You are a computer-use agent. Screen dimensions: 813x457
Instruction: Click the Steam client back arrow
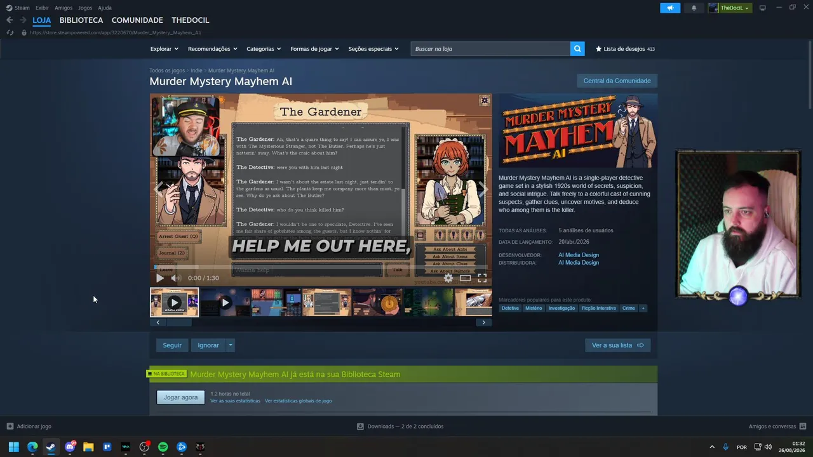point(10,20)
